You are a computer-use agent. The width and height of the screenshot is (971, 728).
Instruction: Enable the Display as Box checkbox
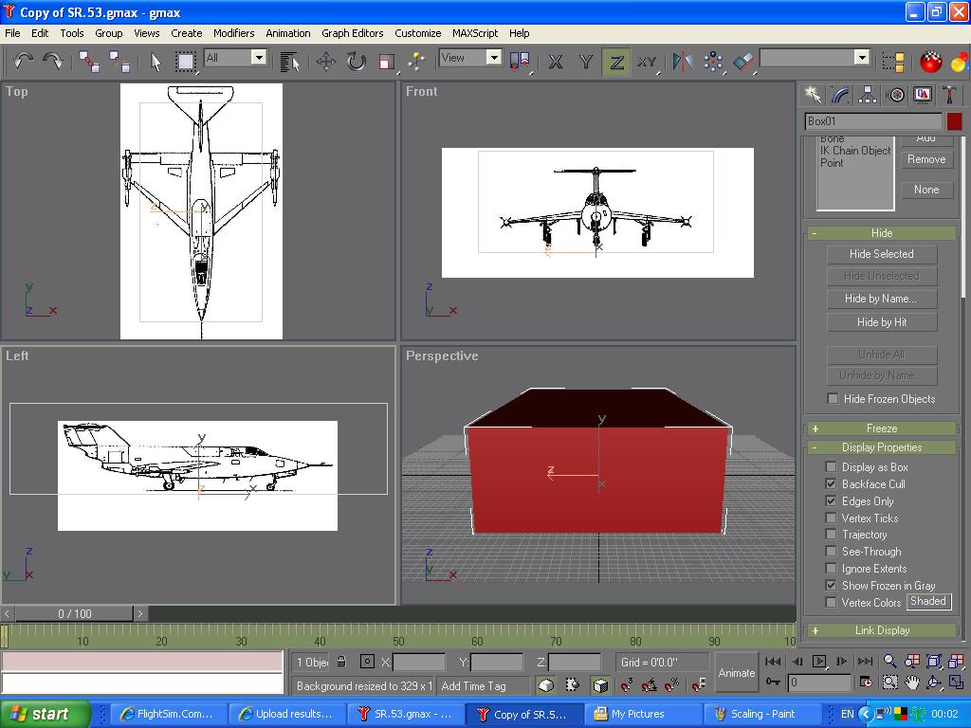pos(832,467)
